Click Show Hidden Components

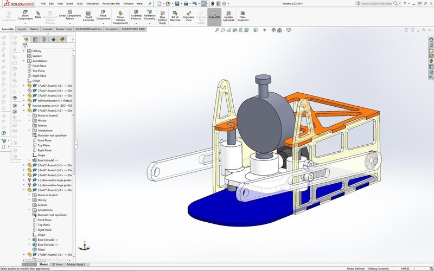pyautogui.click(x=120, y=17)
